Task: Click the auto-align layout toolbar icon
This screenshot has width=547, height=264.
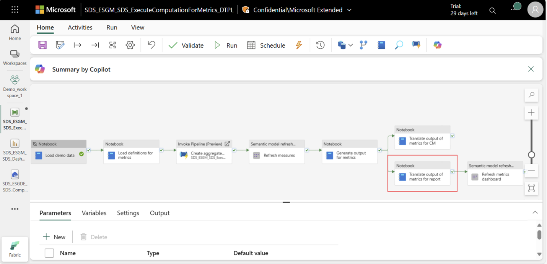Action: tap(112, 45)
